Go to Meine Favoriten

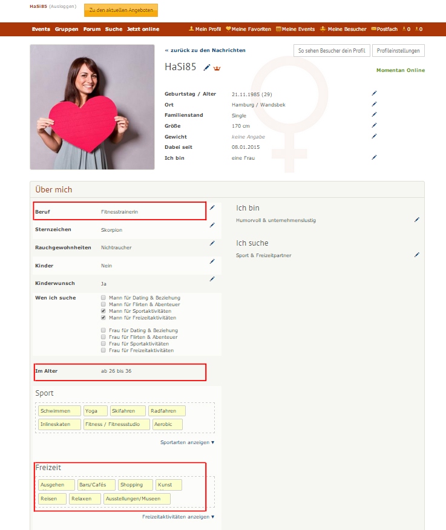[x=248, y=29]
